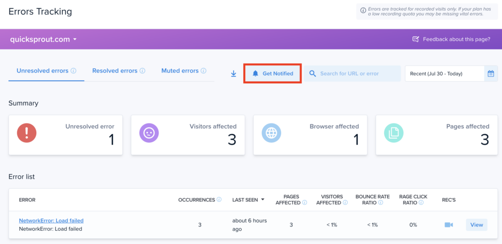Switch to the Unresolved errors tab

coord(47,71)
